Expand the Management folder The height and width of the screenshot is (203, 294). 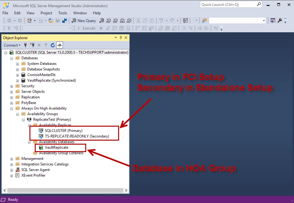click(x=11, y=159)
